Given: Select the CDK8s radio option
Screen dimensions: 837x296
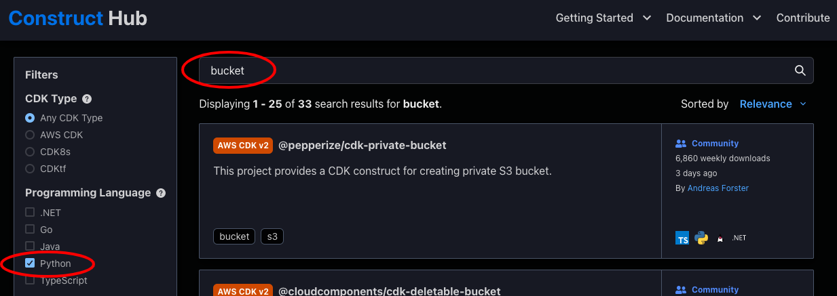Looking at the screenshot, I should (30, 152).
